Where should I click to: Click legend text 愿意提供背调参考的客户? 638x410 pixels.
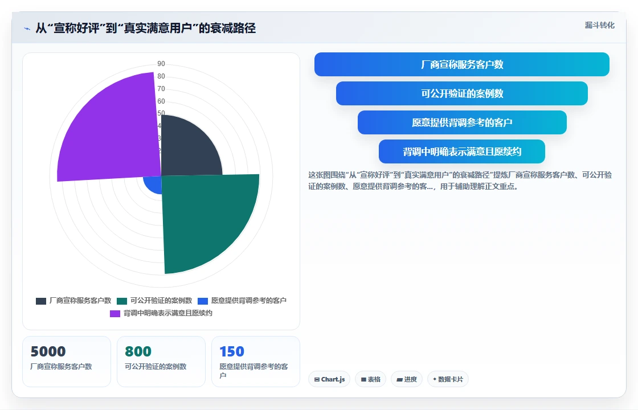click(248, 301)
